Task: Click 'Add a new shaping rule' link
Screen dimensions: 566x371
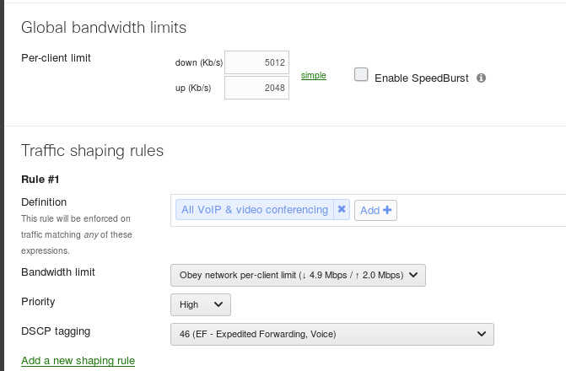Action: click(78, 361)
